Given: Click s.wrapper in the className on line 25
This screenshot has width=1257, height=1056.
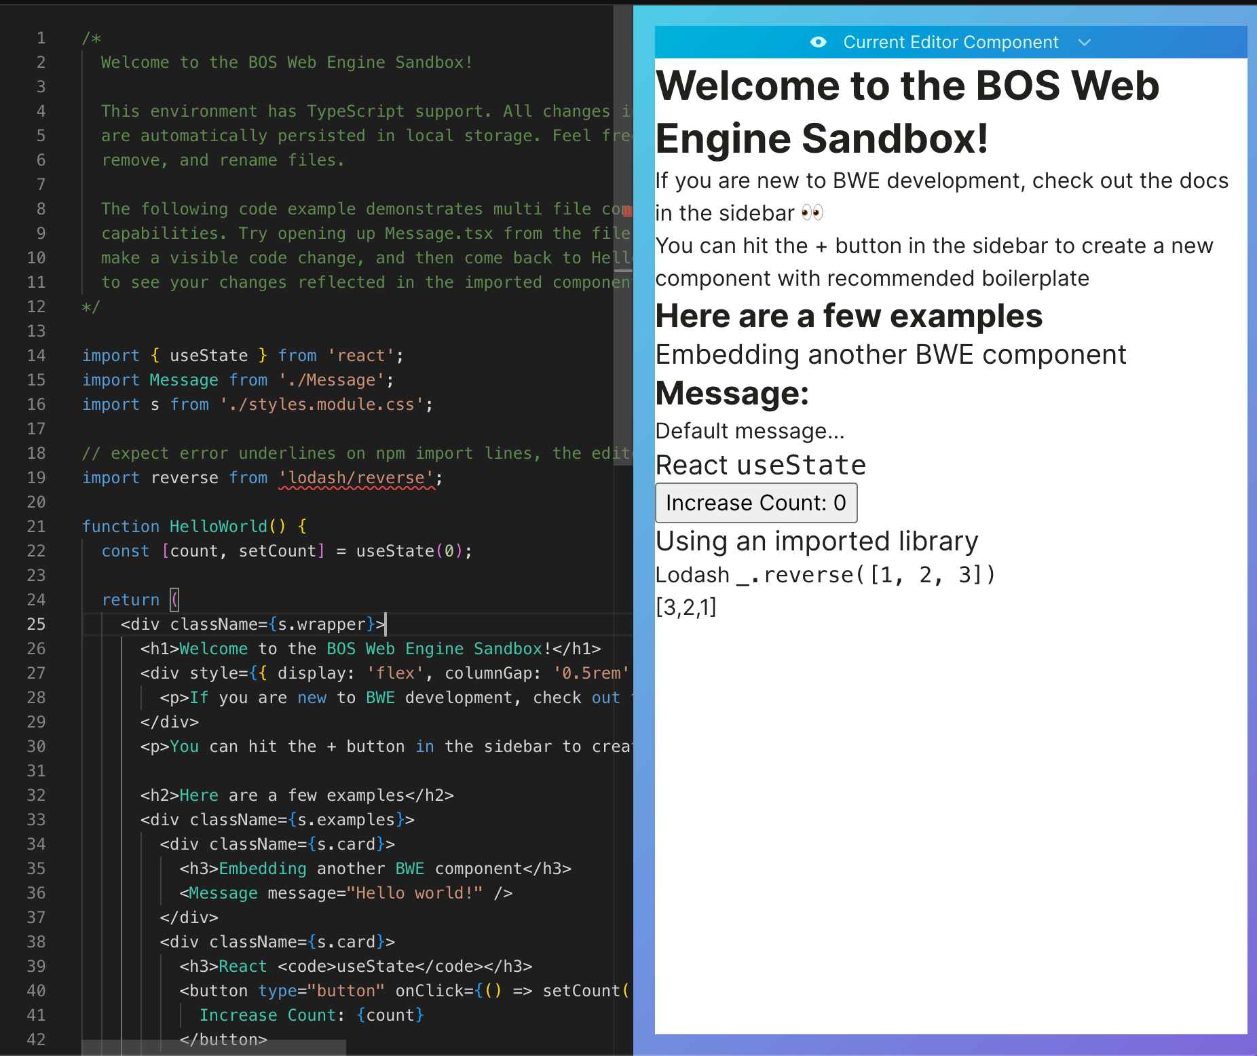Looking at the screenshot, I should (322, 624).
